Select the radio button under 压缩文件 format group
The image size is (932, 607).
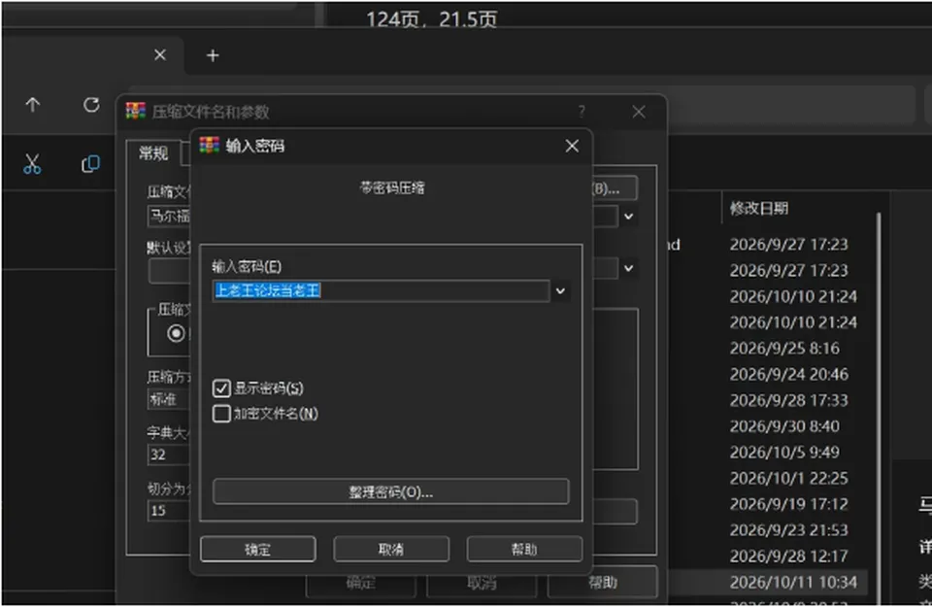point(176,333)
